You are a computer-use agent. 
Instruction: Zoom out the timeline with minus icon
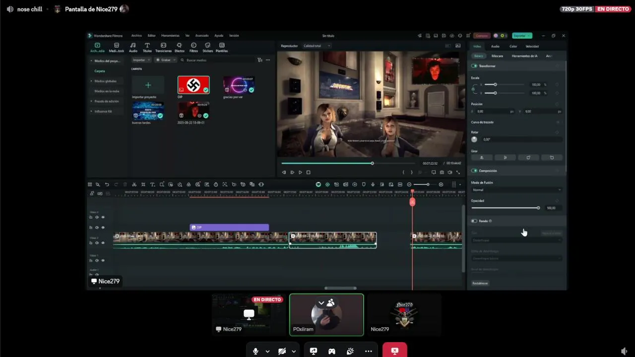point(409,184)
